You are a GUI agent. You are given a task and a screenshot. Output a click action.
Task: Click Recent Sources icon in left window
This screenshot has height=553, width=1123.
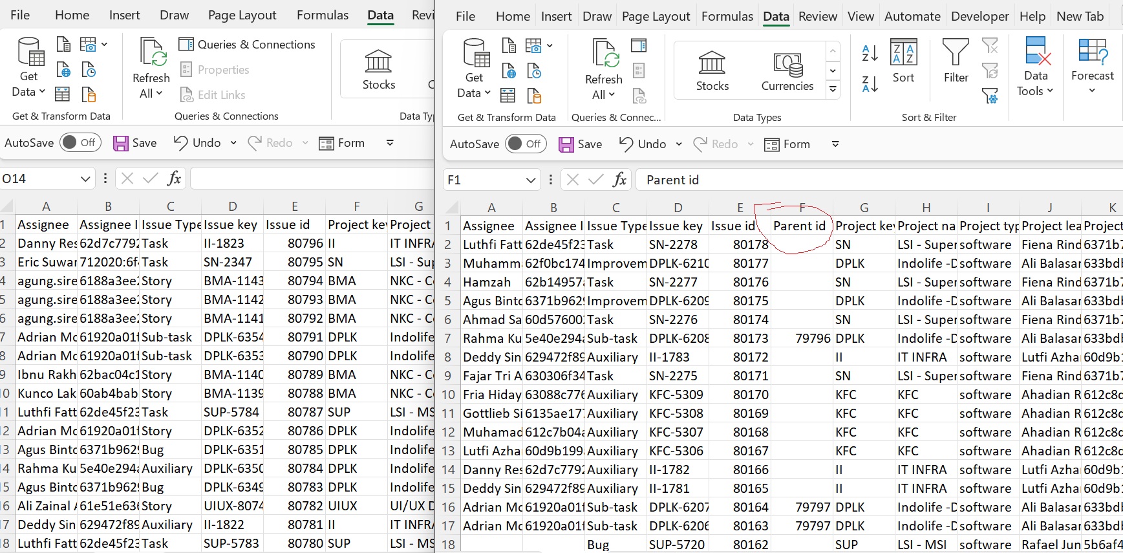pos(89,70)
